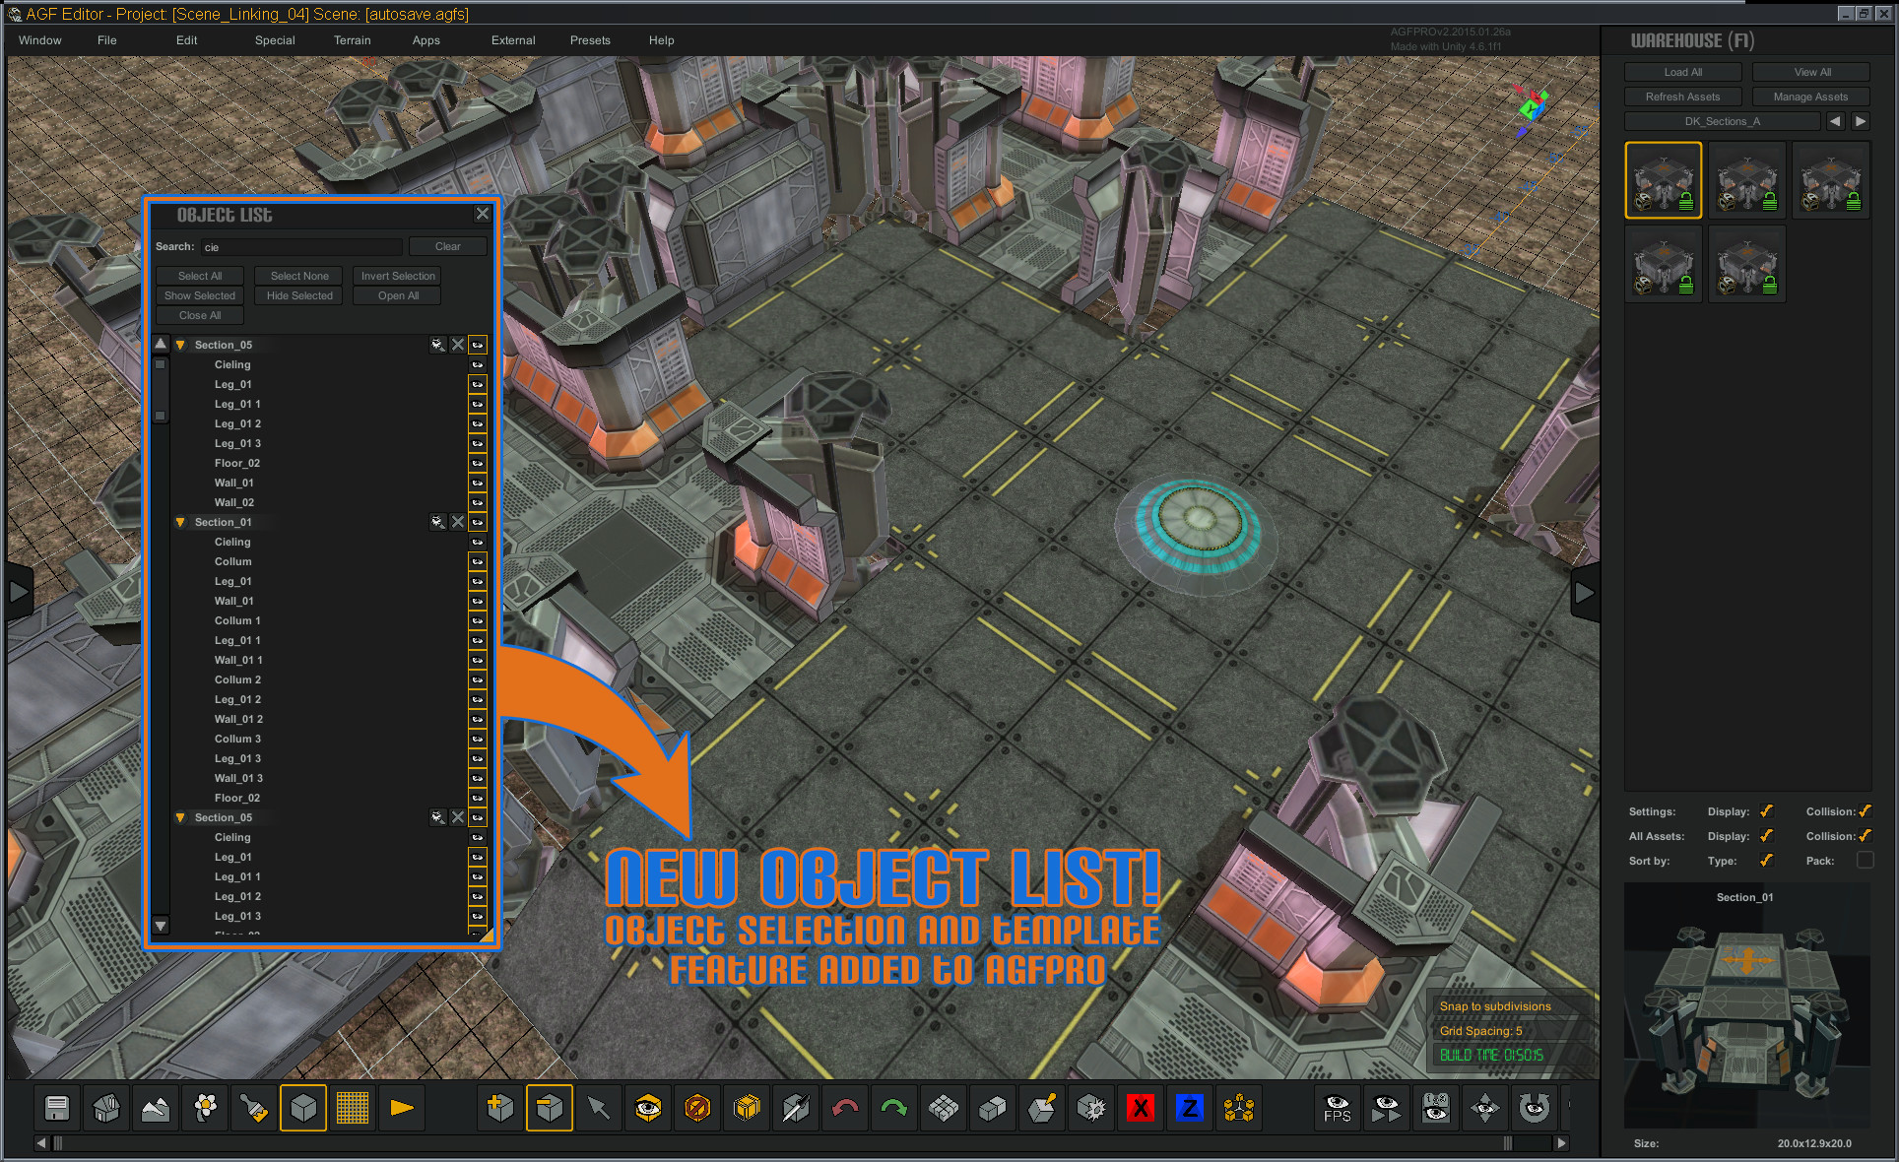Click the Search field in Object List
Screen dimensions: 1899x1162
300,246
